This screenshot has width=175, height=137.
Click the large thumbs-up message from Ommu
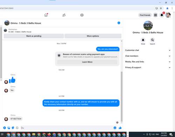pyautogui.click(x=12, y=80)
